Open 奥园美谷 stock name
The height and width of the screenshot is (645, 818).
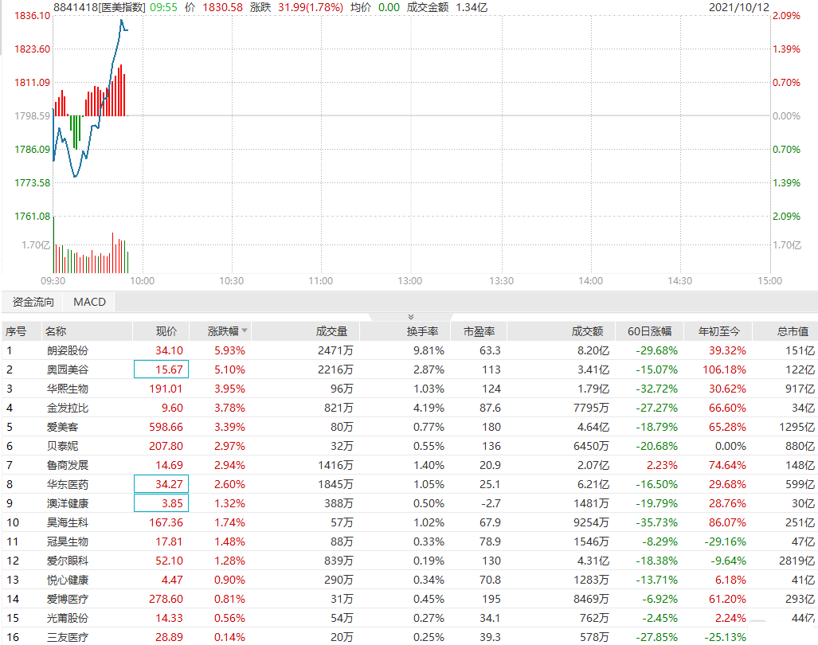(x=68, y=369)
